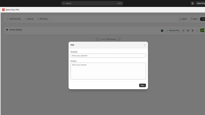This screenshot has height=115, width=205.
Task: Export FAQs
Action: point(194,19)
